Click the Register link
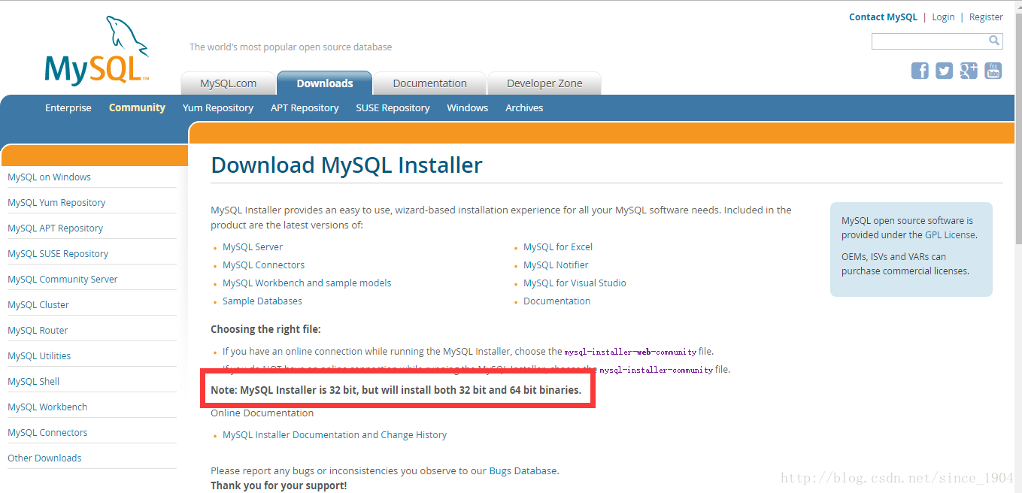 click(986, 17)
